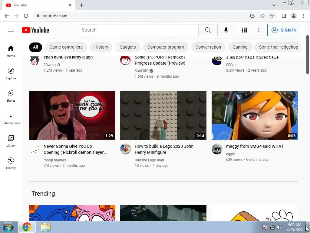
Task: Open a new browser tab
Action: [x=82, y=5]
